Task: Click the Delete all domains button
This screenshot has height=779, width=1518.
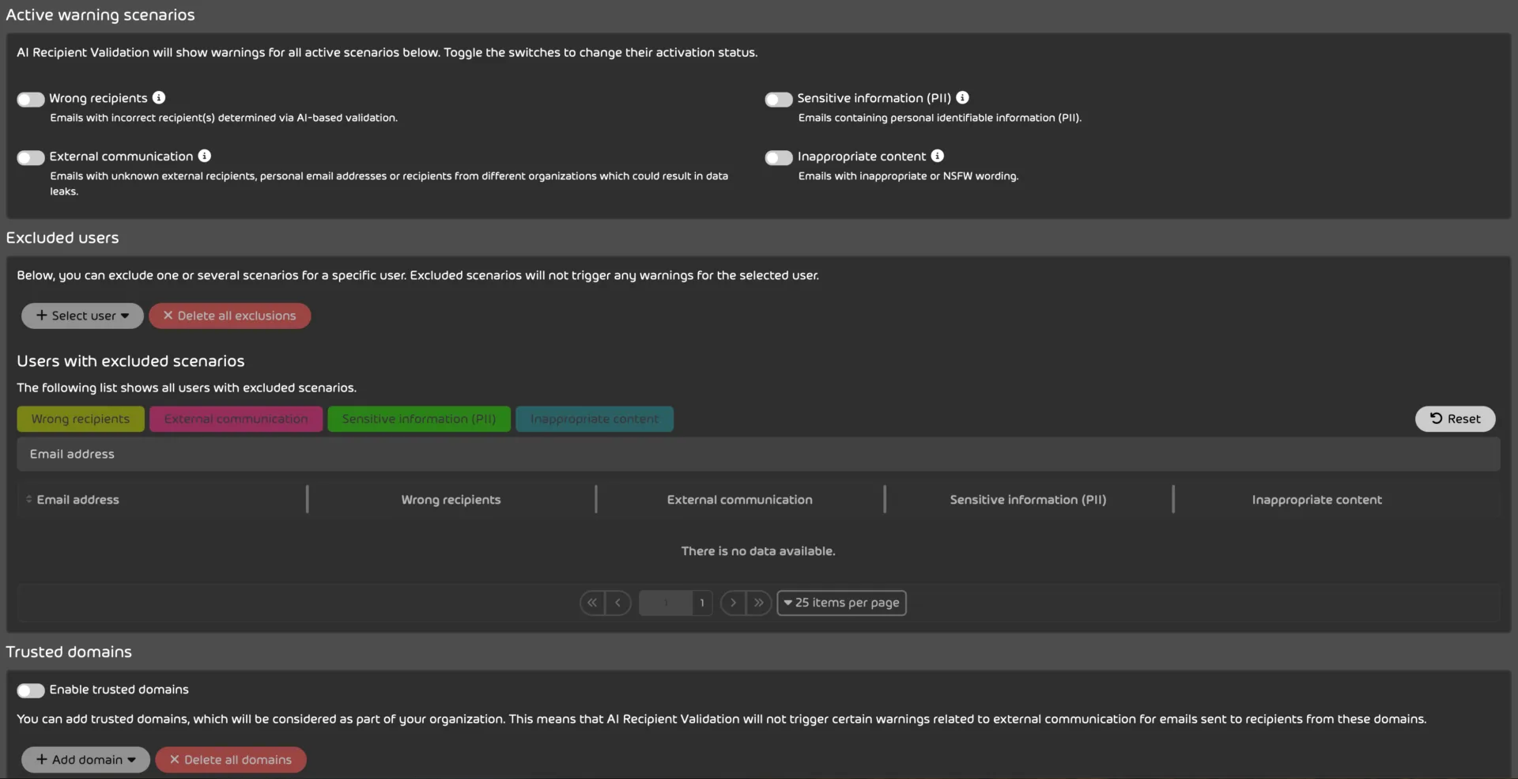Action: point(231,759)
